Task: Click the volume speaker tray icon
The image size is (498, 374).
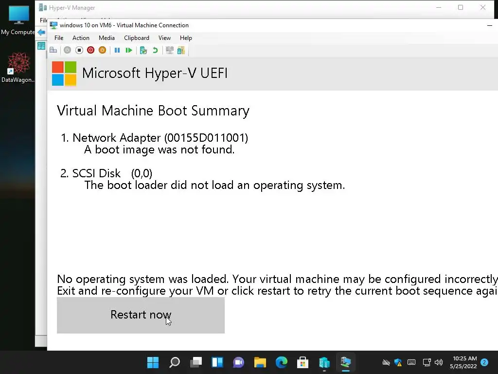Action: 439,362
